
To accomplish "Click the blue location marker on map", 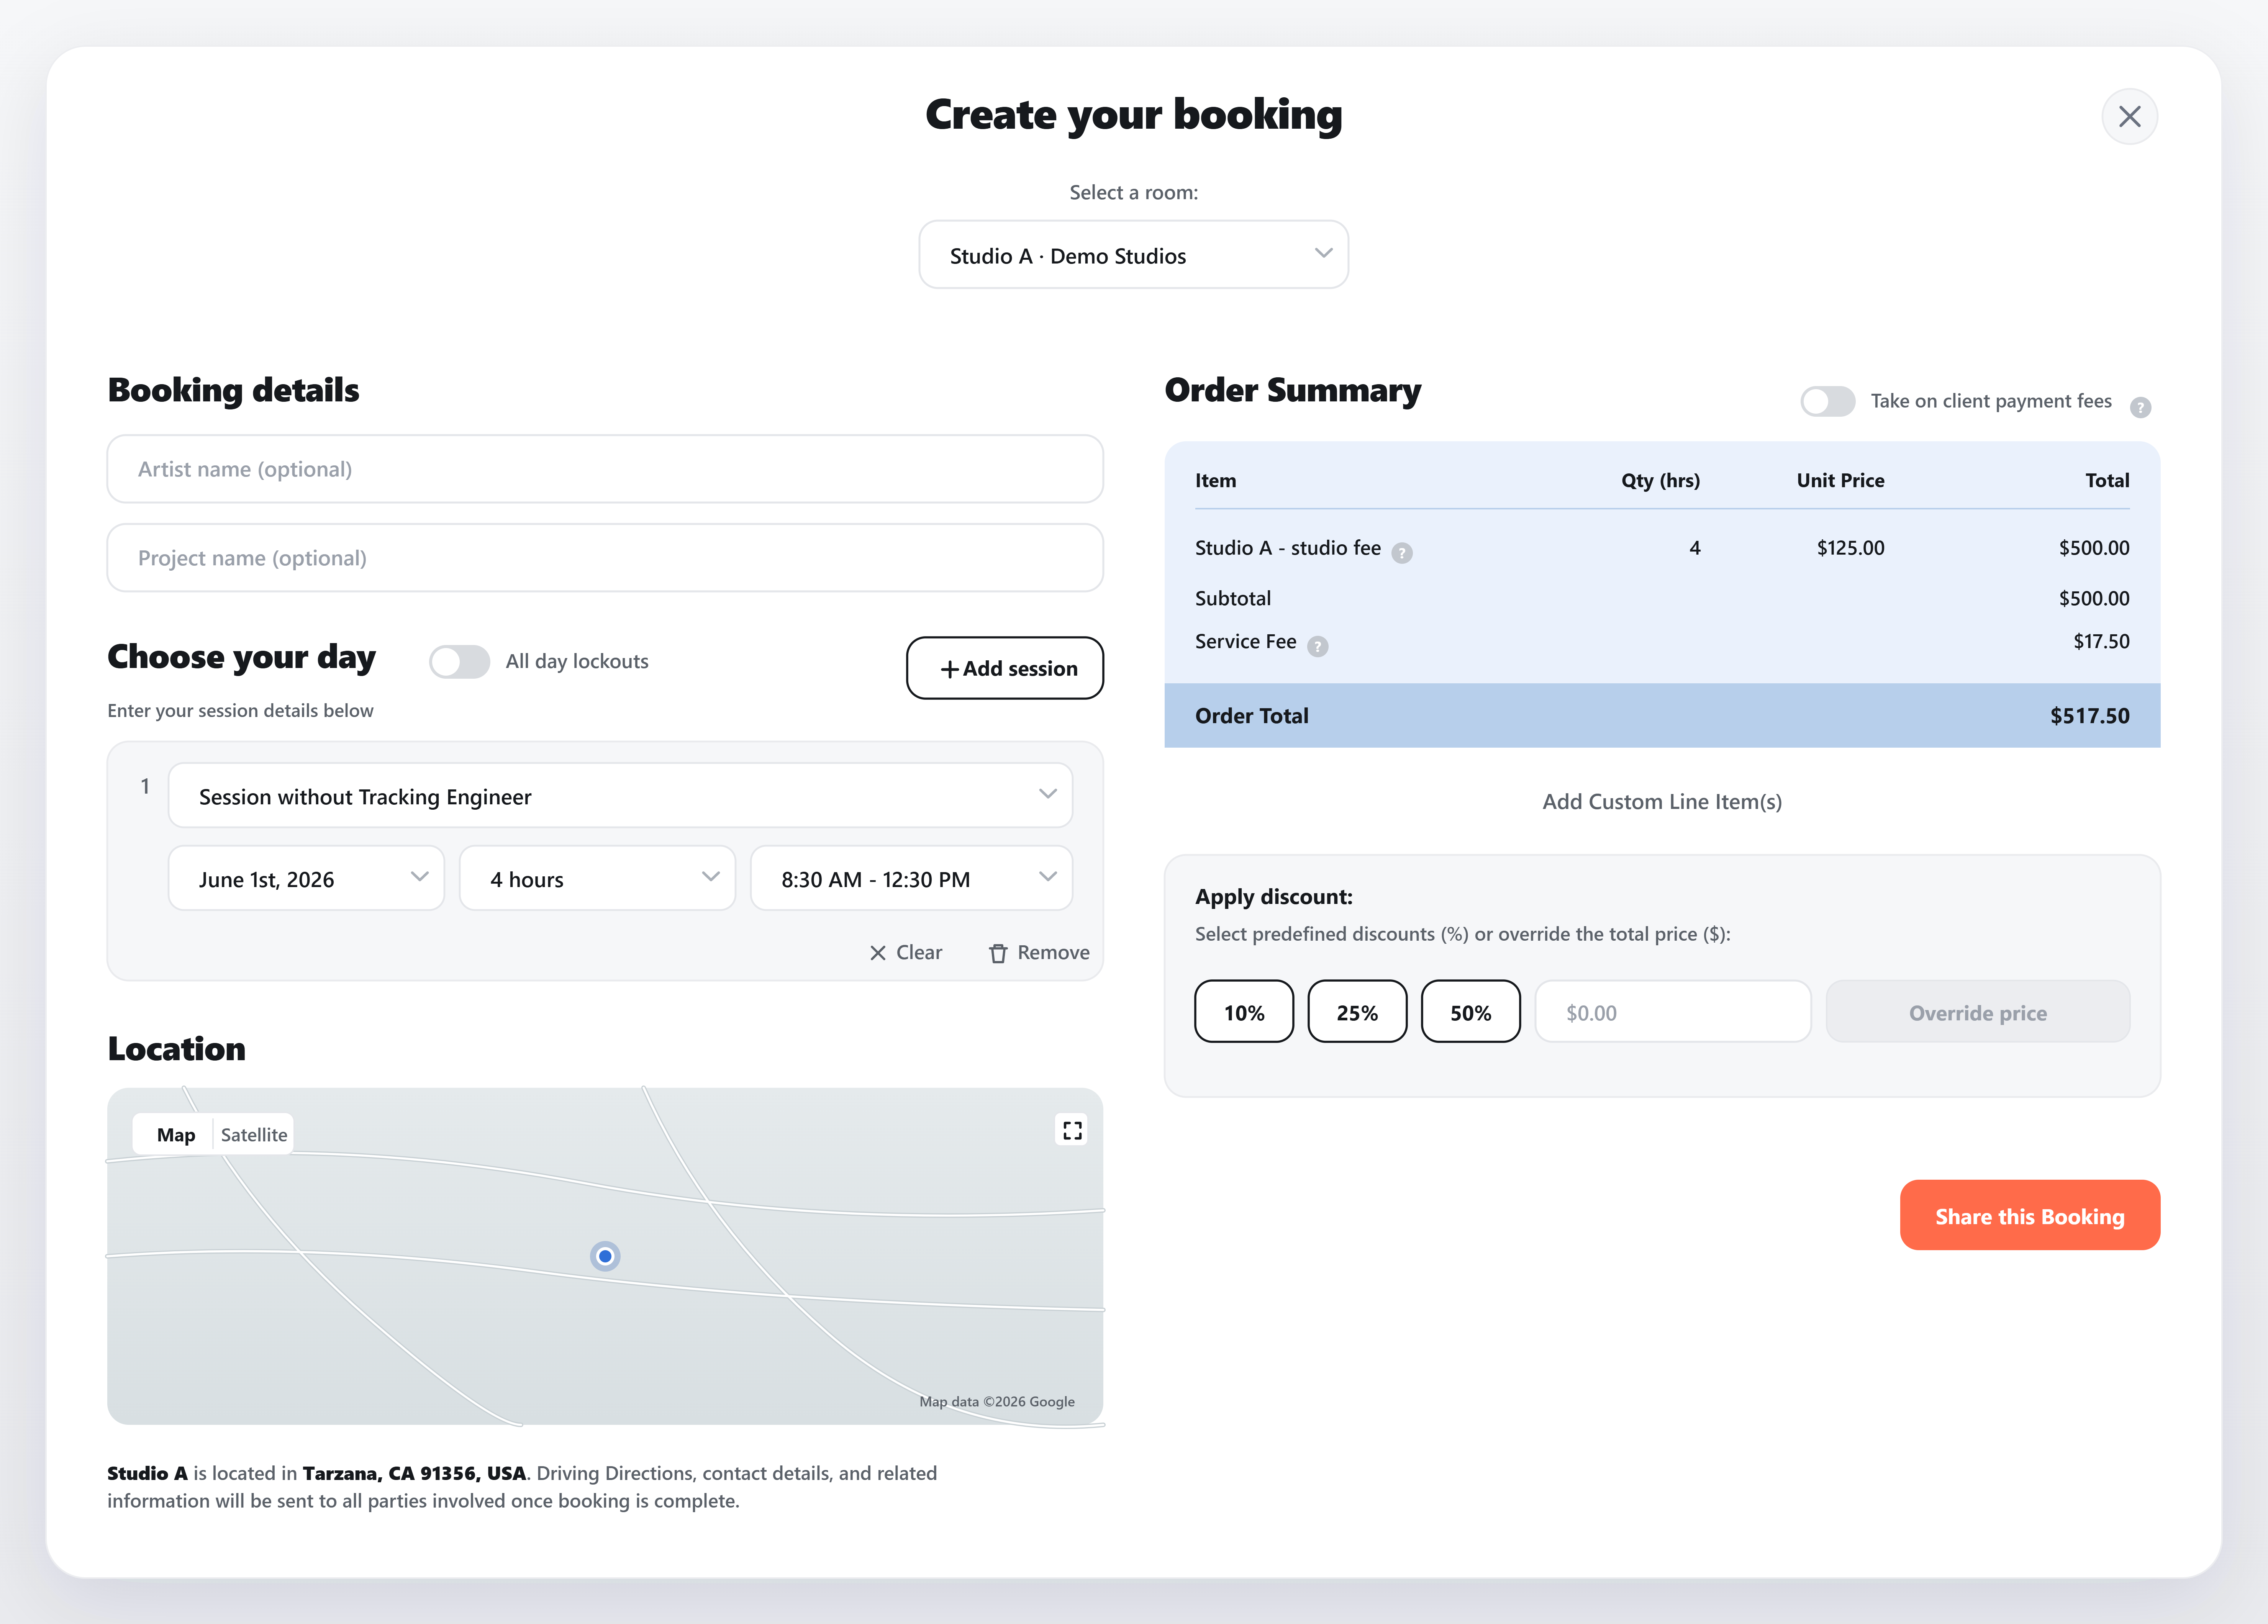I will point(605,1256).
